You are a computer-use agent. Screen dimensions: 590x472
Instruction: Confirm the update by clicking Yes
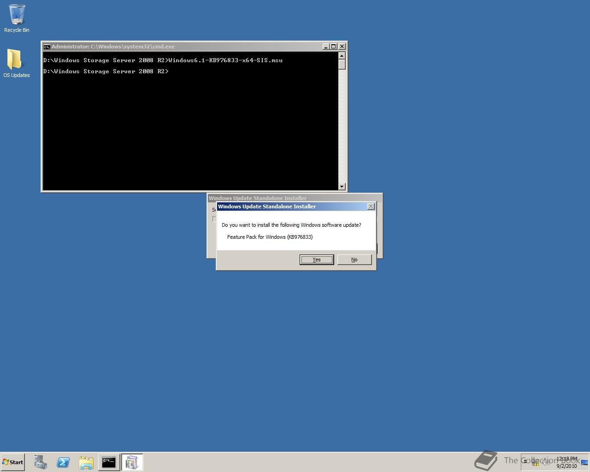pos(317,260)
